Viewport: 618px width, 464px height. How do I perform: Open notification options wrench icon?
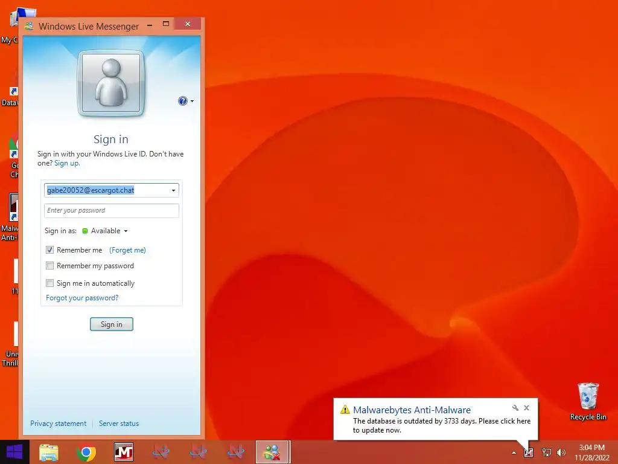tap(515, 408)
